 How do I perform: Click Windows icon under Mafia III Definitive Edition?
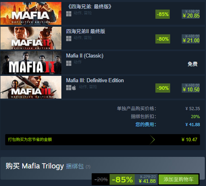point(69,88)
